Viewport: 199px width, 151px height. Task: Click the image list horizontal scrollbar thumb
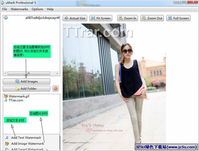29,73
